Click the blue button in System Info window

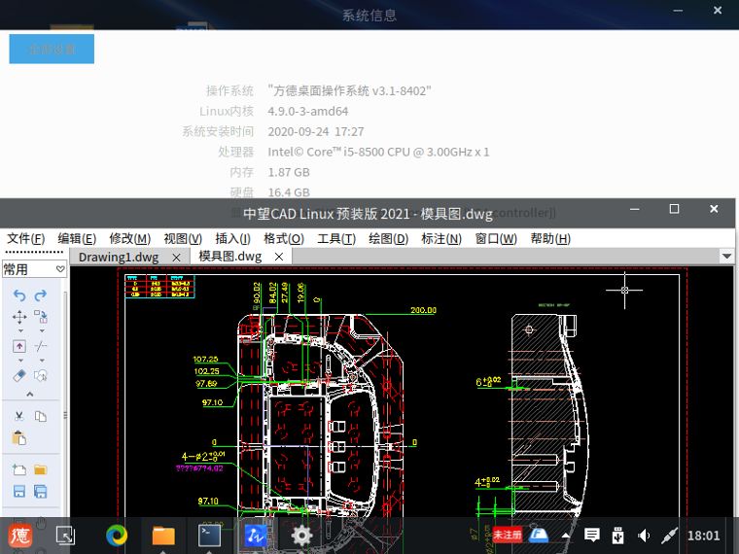click(x=52, y=49)
